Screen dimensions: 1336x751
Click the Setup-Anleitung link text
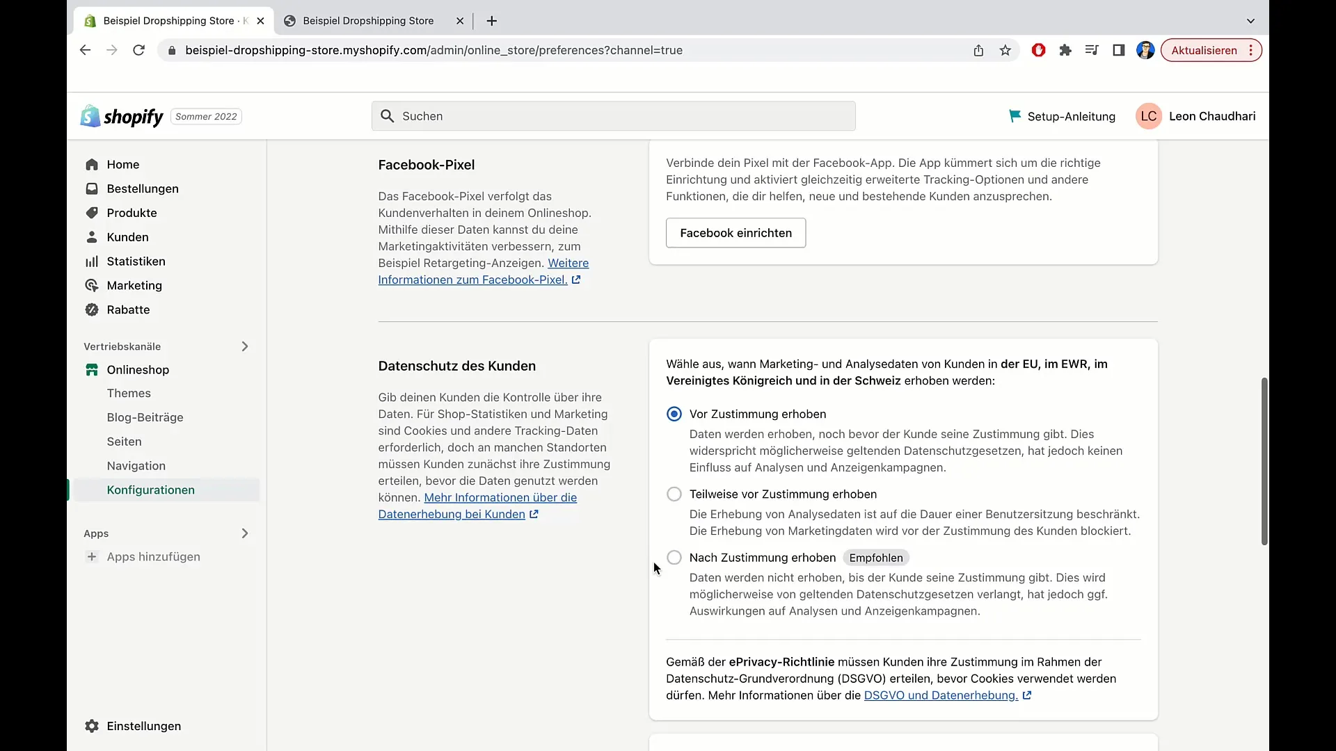[x=1071, y=117]
